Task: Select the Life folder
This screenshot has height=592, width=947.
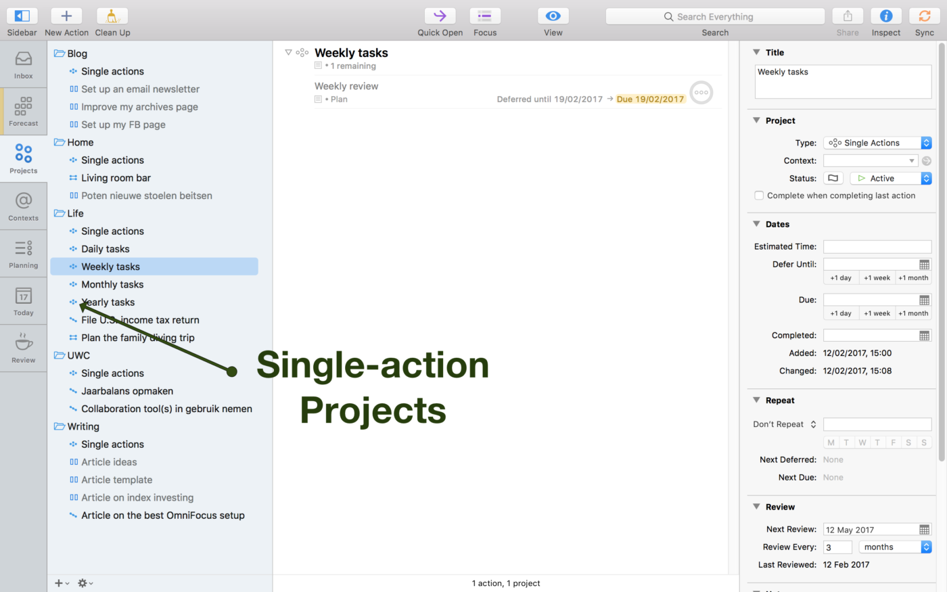Action: tap(69, 213)
